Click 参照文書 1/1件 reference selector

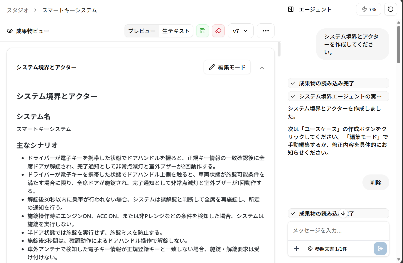tap(327, 249)
